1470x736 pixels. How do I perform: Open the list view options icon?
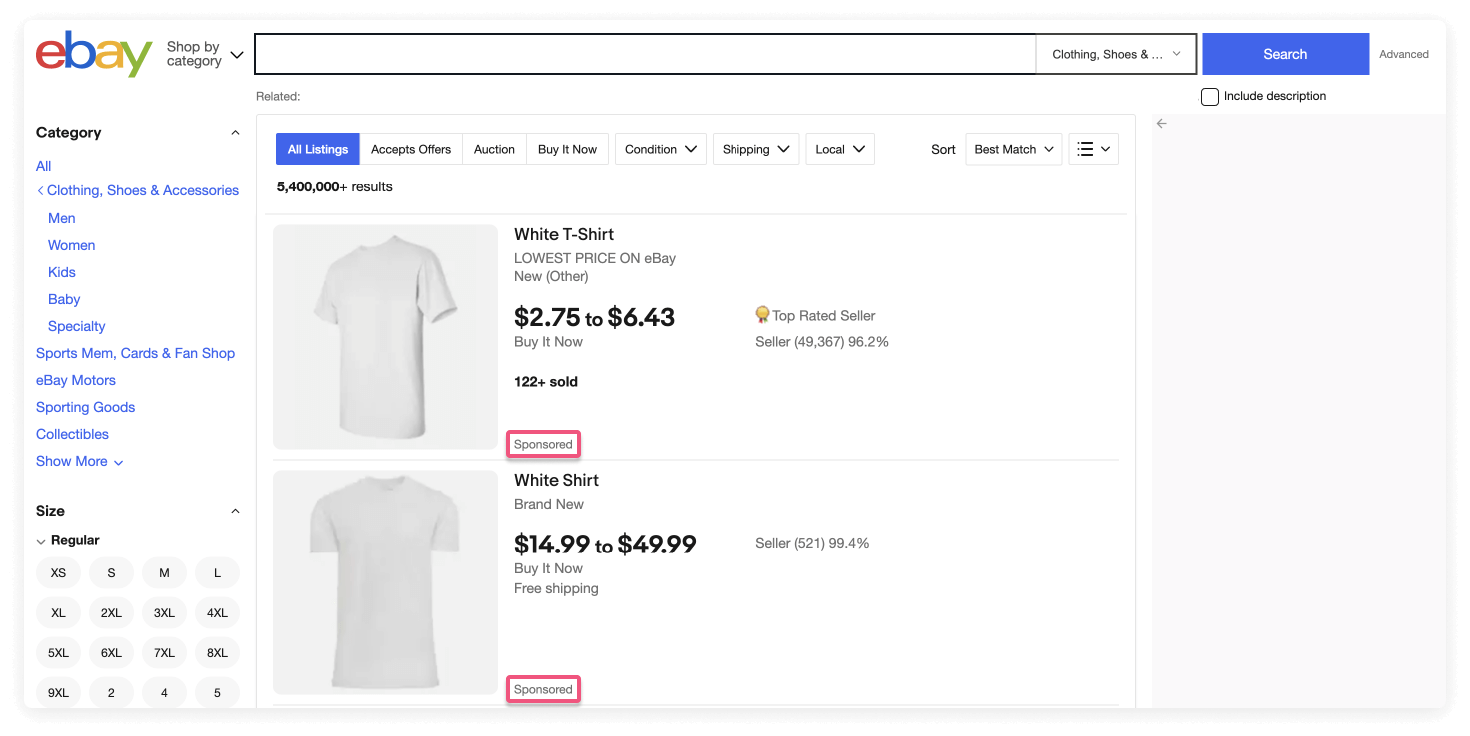(1093, 148)
